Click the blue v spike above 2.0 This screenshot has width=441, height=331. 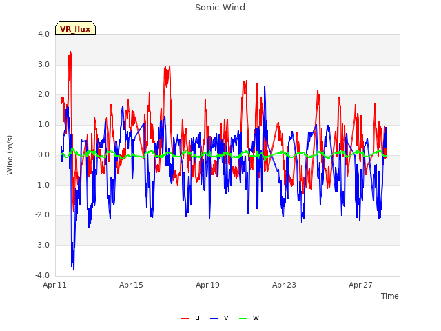tap(265, 88)
